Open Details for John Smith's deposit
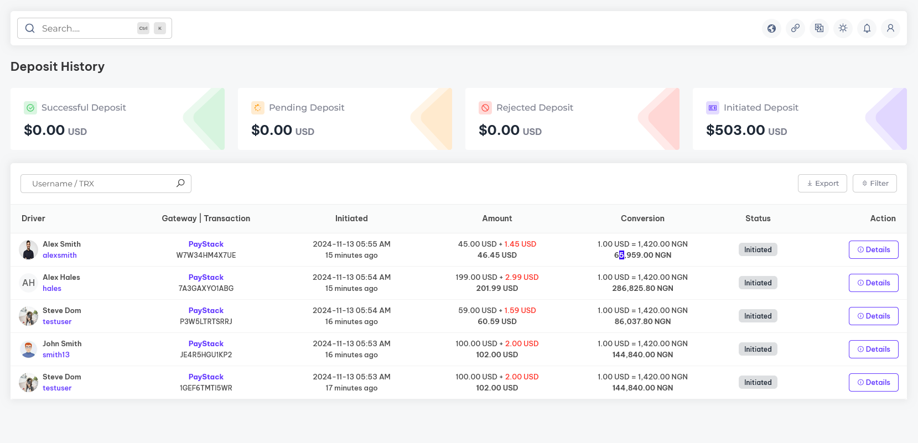The width and height of the screenshot is (918, 443). click(873, 349)
